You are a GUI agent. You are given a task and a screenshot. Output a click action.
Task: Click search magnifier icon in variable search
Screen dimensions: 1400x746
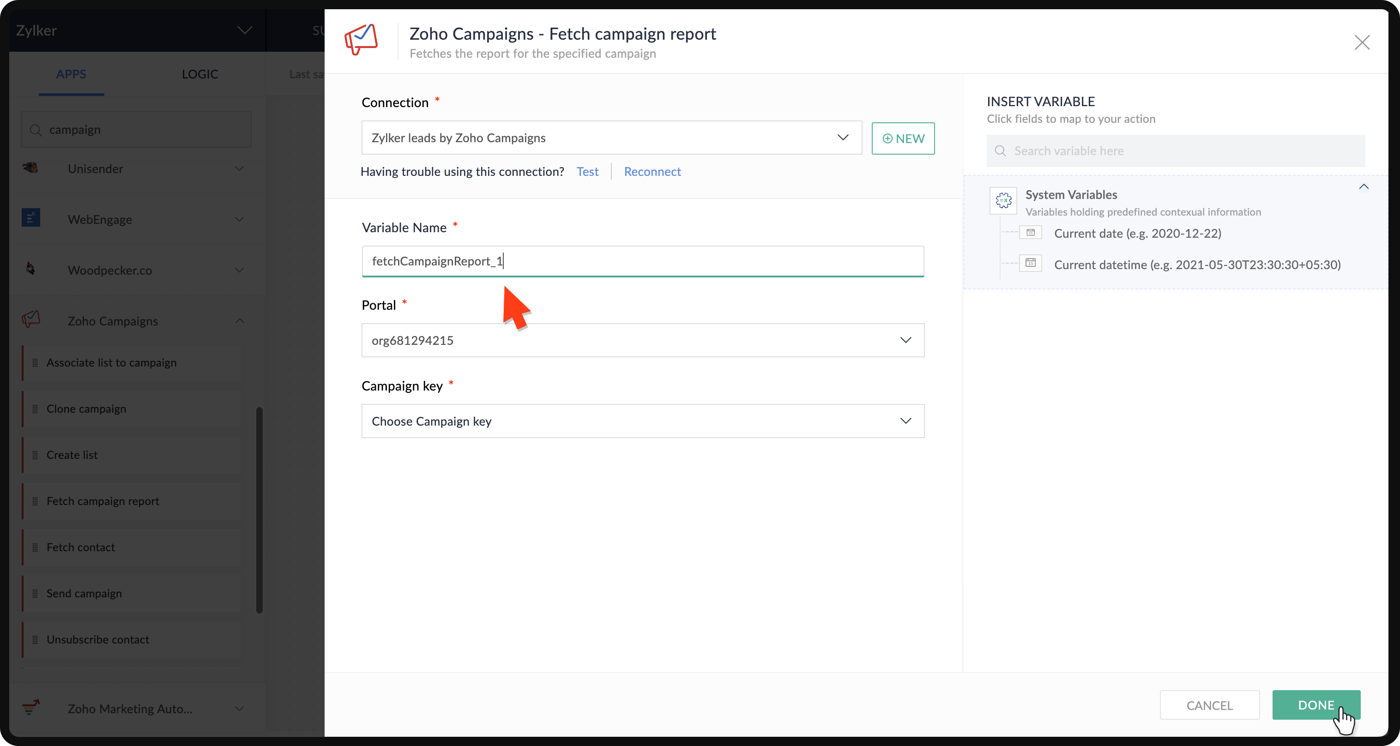(x=1000, y=150)
